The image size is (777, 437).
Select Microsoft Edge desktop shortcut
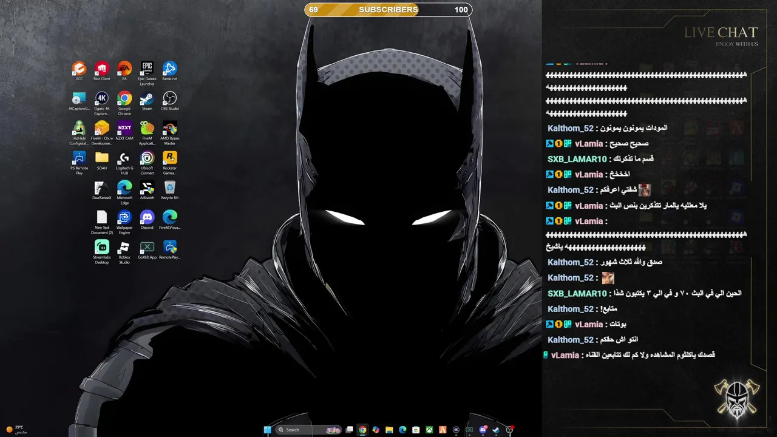[124, 192]
